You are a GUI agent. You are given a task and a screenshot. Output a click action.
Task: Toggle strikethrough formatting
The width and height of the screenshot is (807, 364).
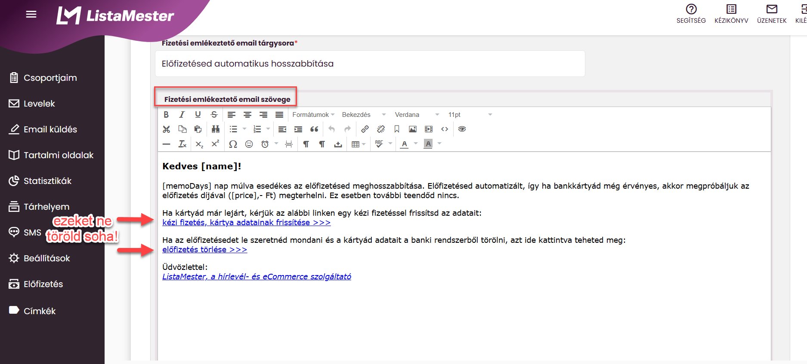tap(214, 115)
